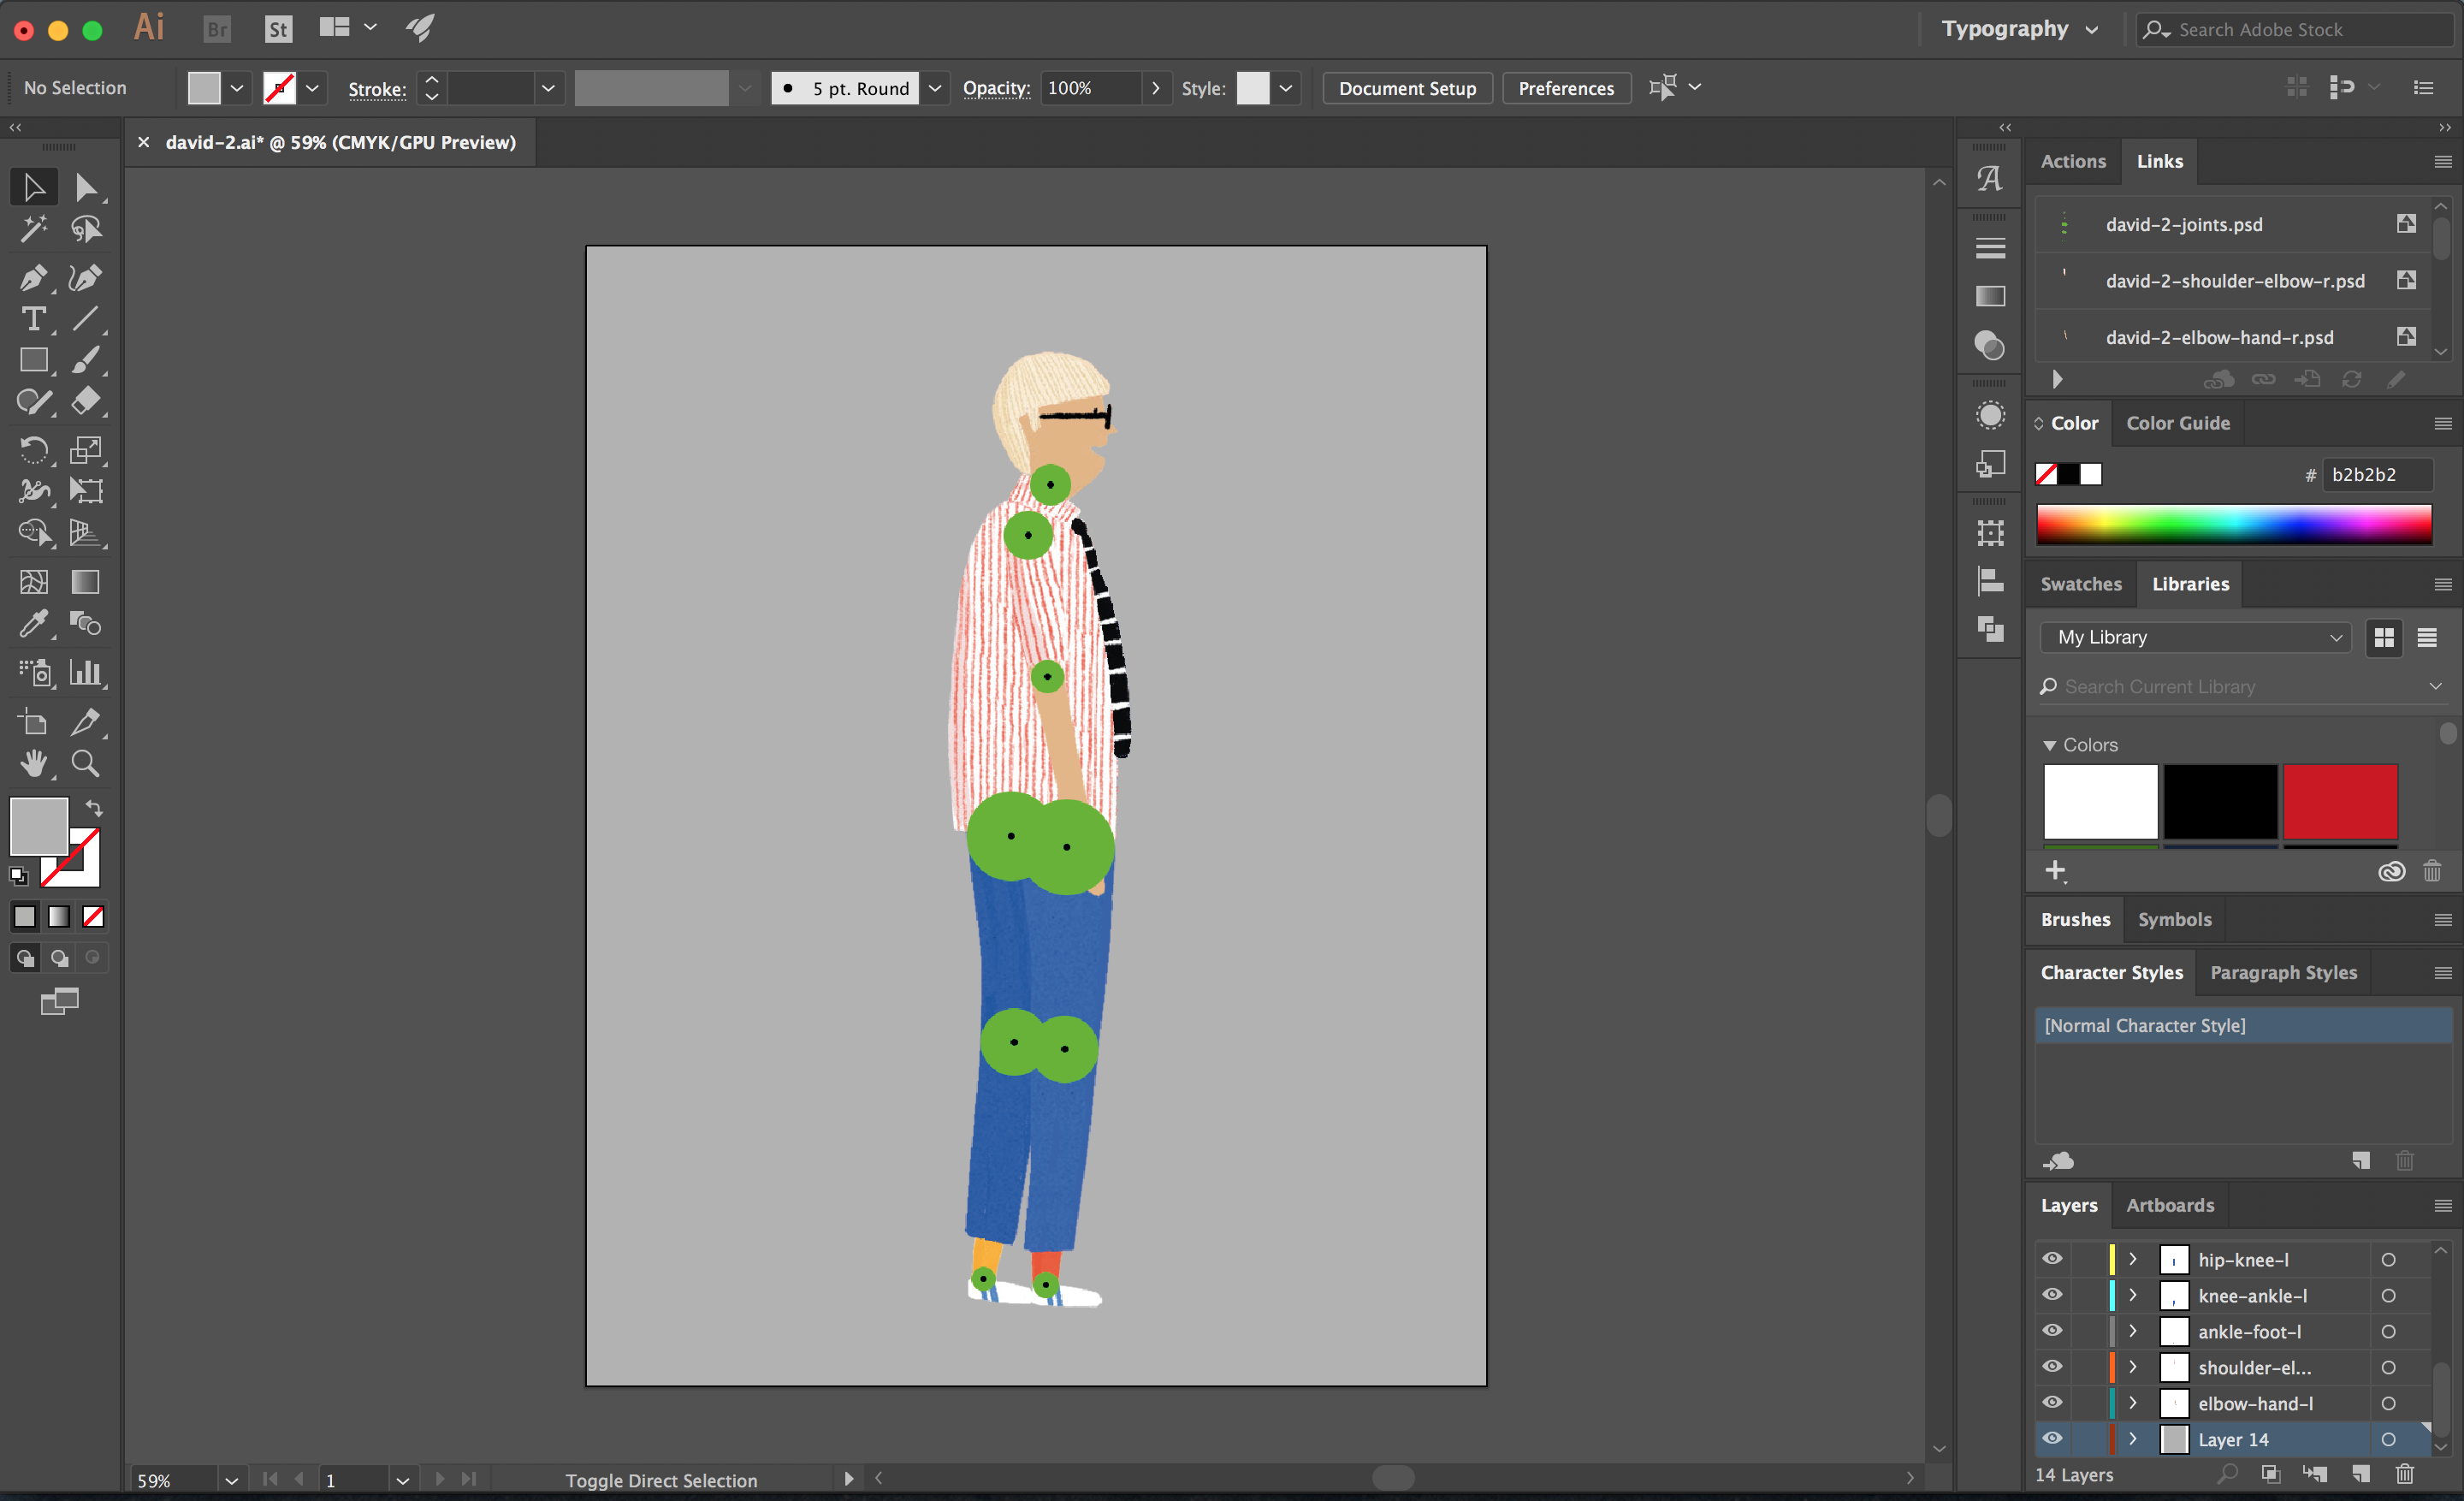Select the red color swatch in Libraries
This screenshot has width=2464, height=1501.
pos(2340,801)
